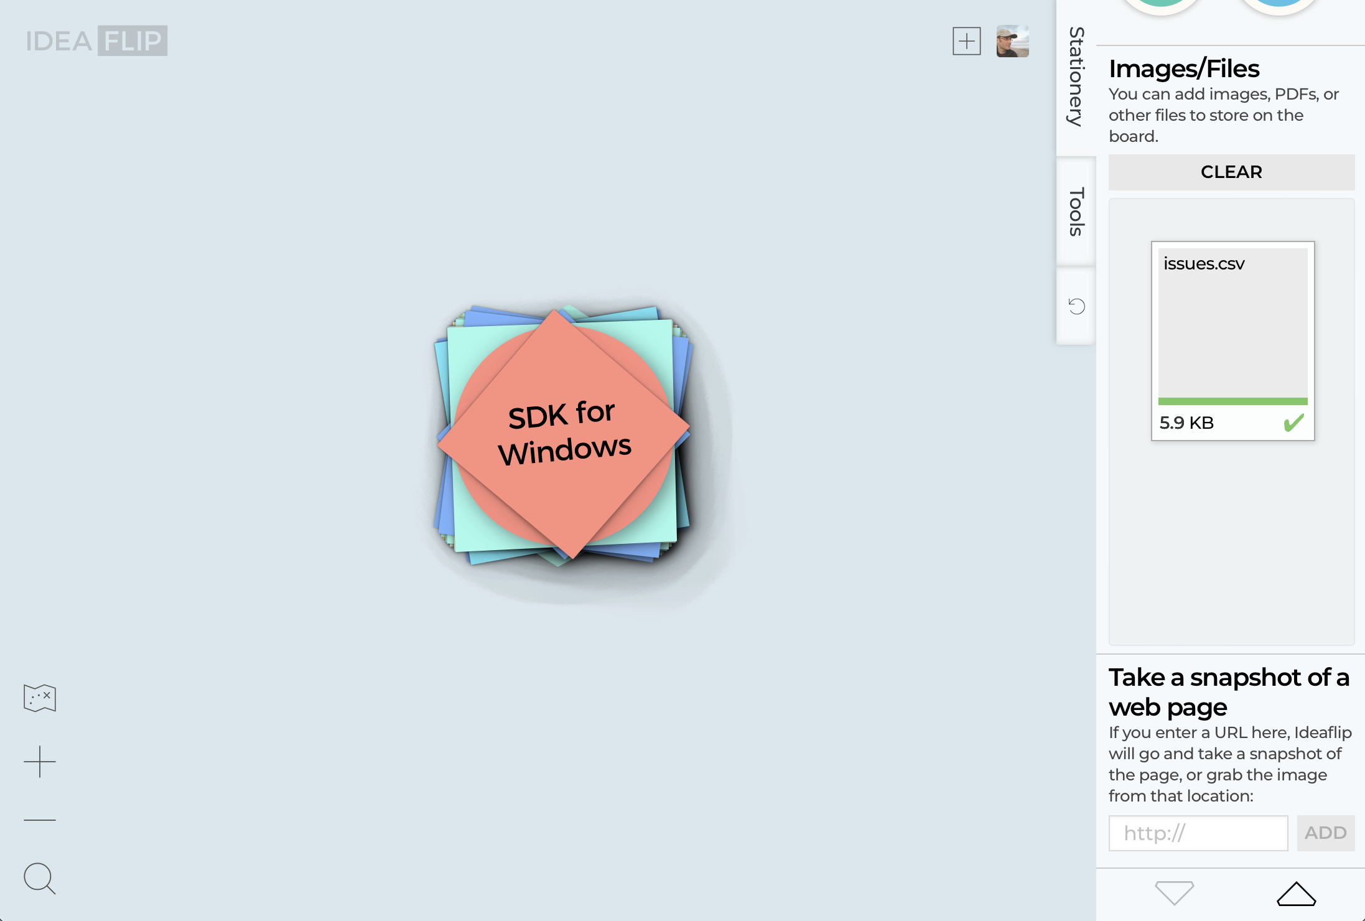This screenshot has width=1365, height=921.
Task: Zoom in with the plus icon
Action: pyautogui.click(x=40, y=761)
